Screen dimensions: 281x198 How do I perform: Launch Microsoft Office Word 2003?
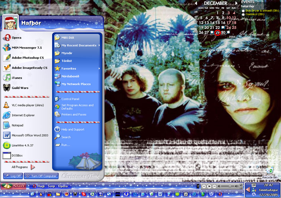26,135
